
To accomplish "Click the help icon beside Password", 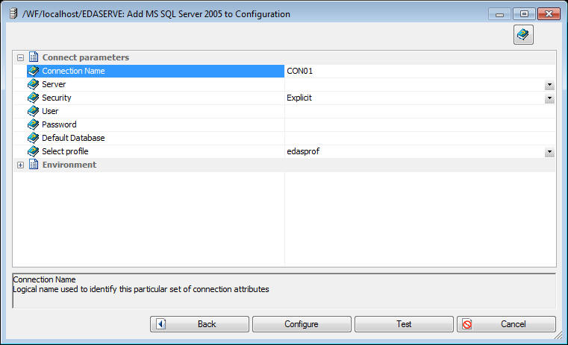I will pyautogui.click(x=34, y=124).
